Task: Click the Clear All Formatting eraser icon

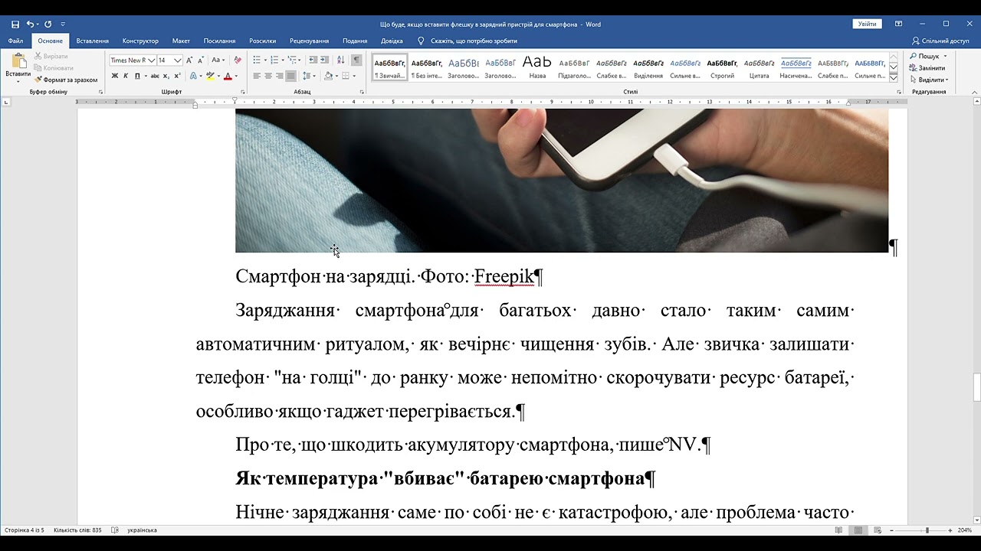Action: pos(238,60)
